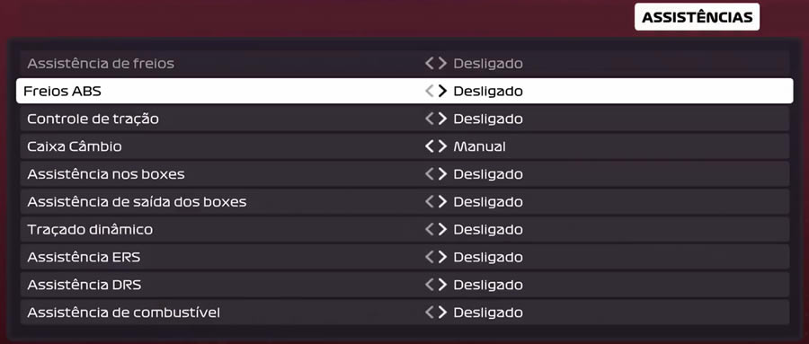Toggle the Freios ABS Desligado value
The image size is (809, 344).
pyautogui.click(x=488, y=92)
